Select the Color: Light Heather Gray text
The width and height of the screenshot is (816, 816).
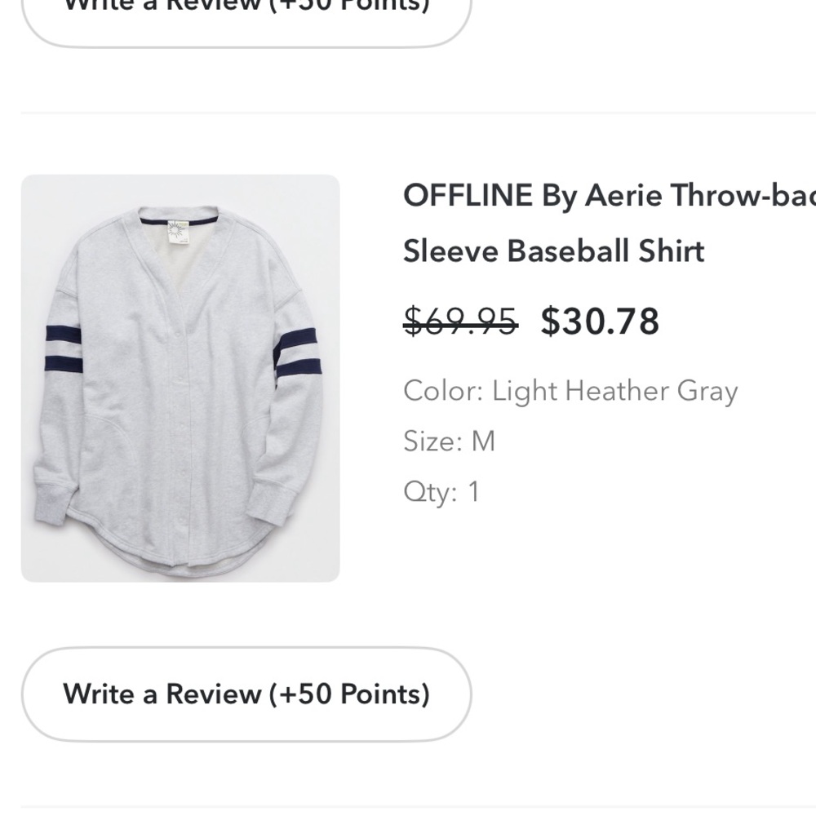tap(570, 391)
